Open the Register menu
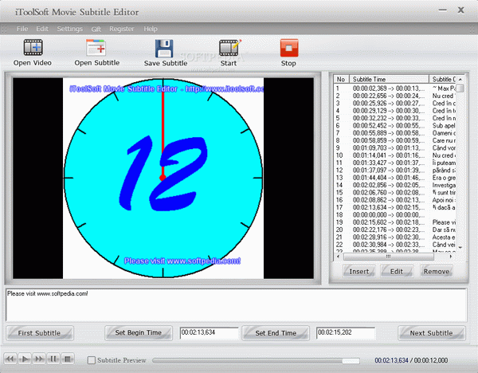 point(122,29)
